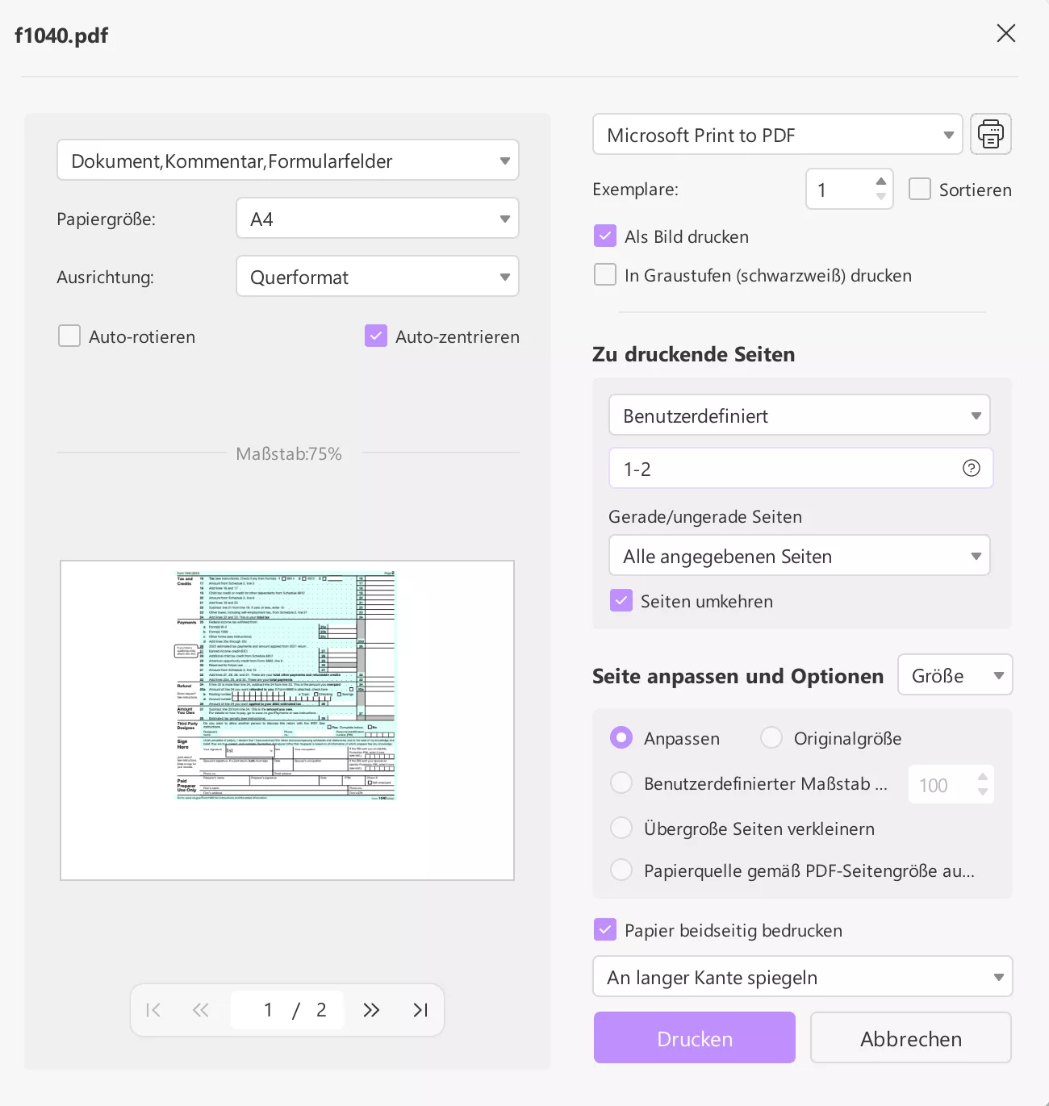The width and height of the screenshot is (1049, 1106).
Task: Click the page range help icon
Action: 971,469
